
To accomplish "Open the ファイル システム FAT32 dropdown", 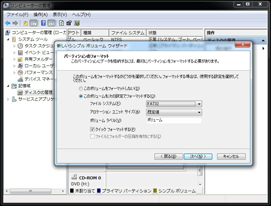I will click(199, 104).
